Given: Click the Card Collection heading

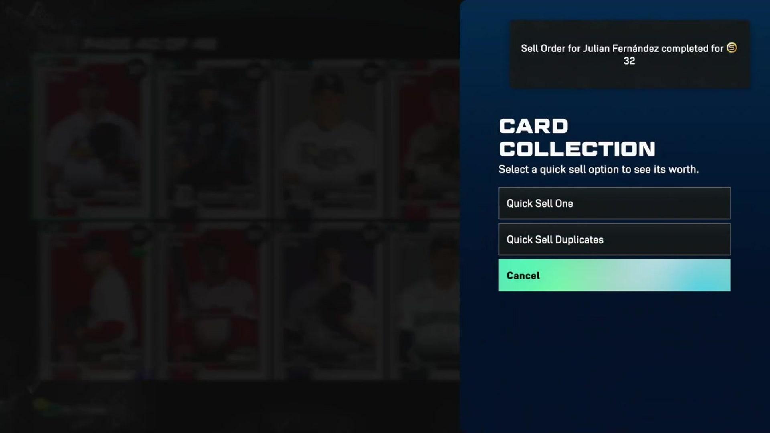Looking at the screenshot, I should [577, 138].
